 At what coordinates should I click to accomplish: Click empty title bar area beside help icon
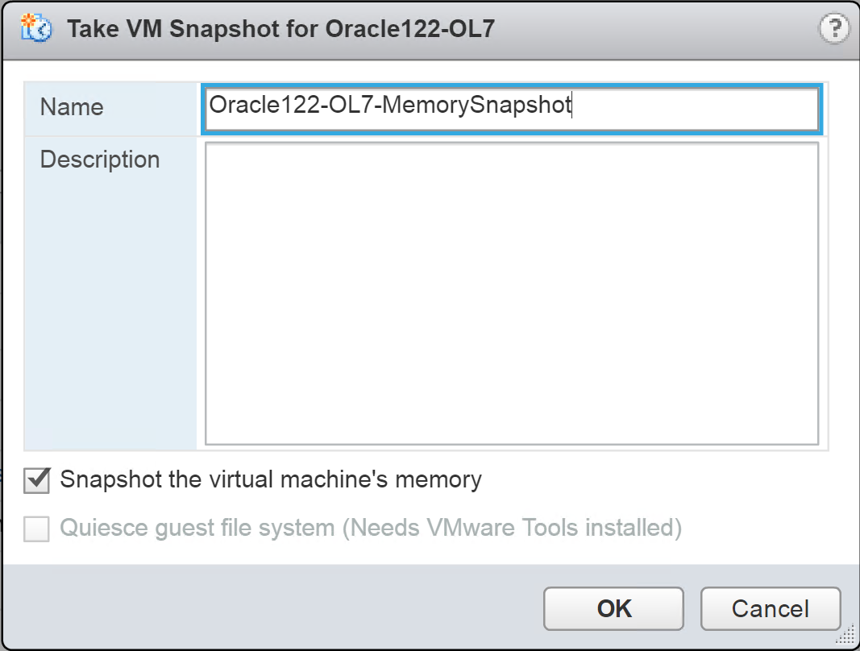coord(661,30)
